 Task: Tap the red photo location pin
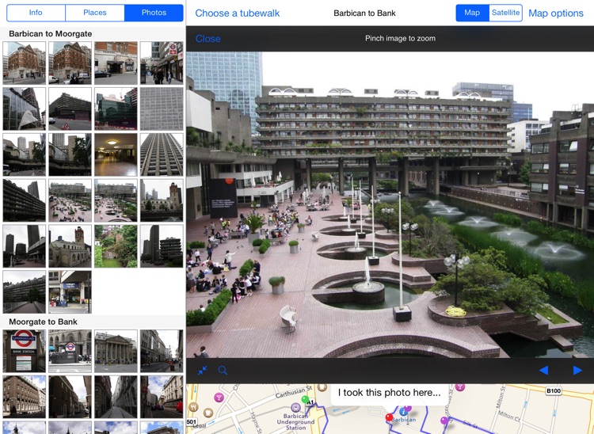click(389, 417)
